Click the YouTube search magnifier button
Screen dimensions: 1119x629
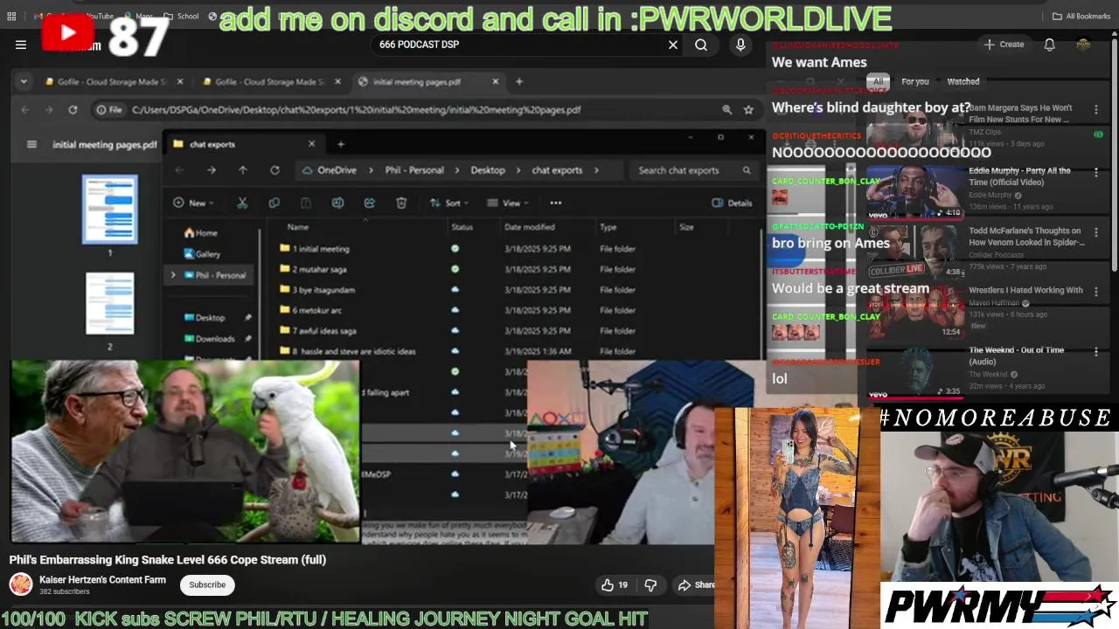click(701, 45)
